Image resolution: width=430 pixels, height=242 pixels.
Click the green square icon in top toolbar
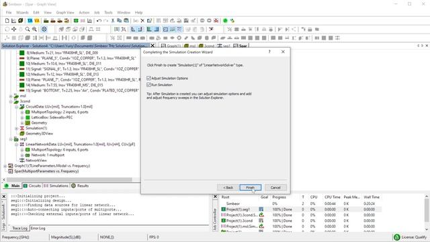pos(76,21)
